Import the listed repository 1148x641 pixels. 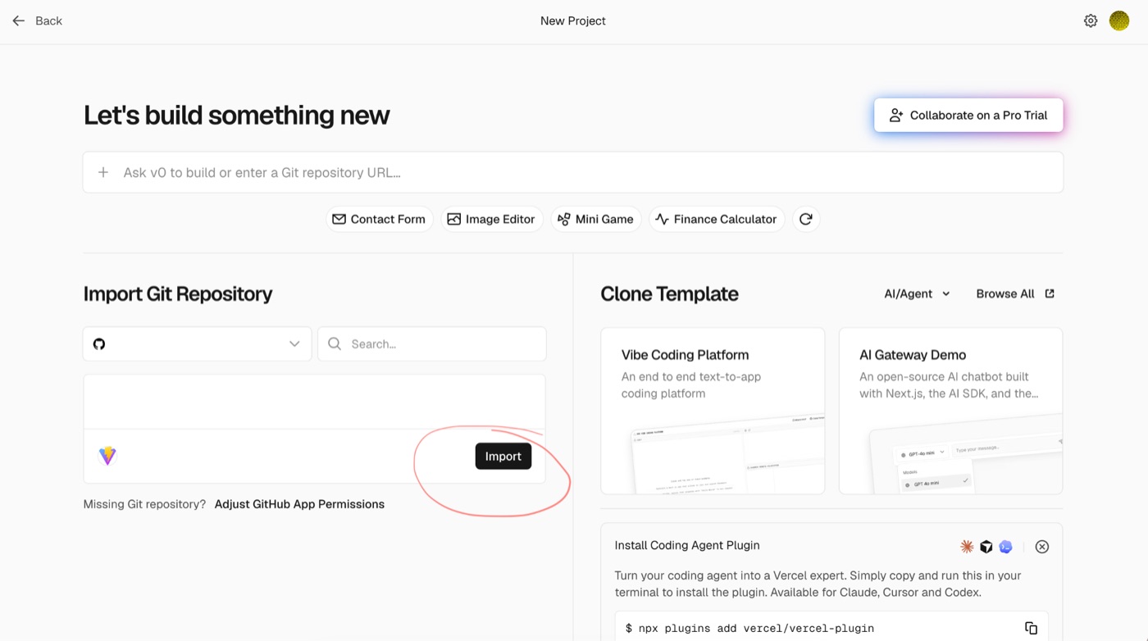pos(503,457)
